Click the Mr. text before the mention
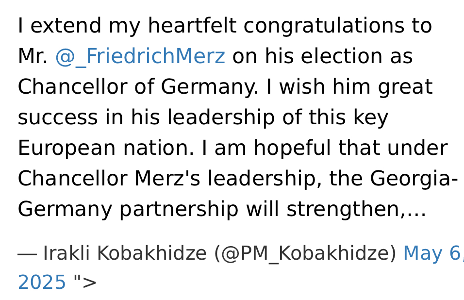Viewport: 464px width, 300px height. (33, 56)
